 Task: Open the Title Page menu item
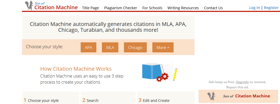click(x=90, y=8)
